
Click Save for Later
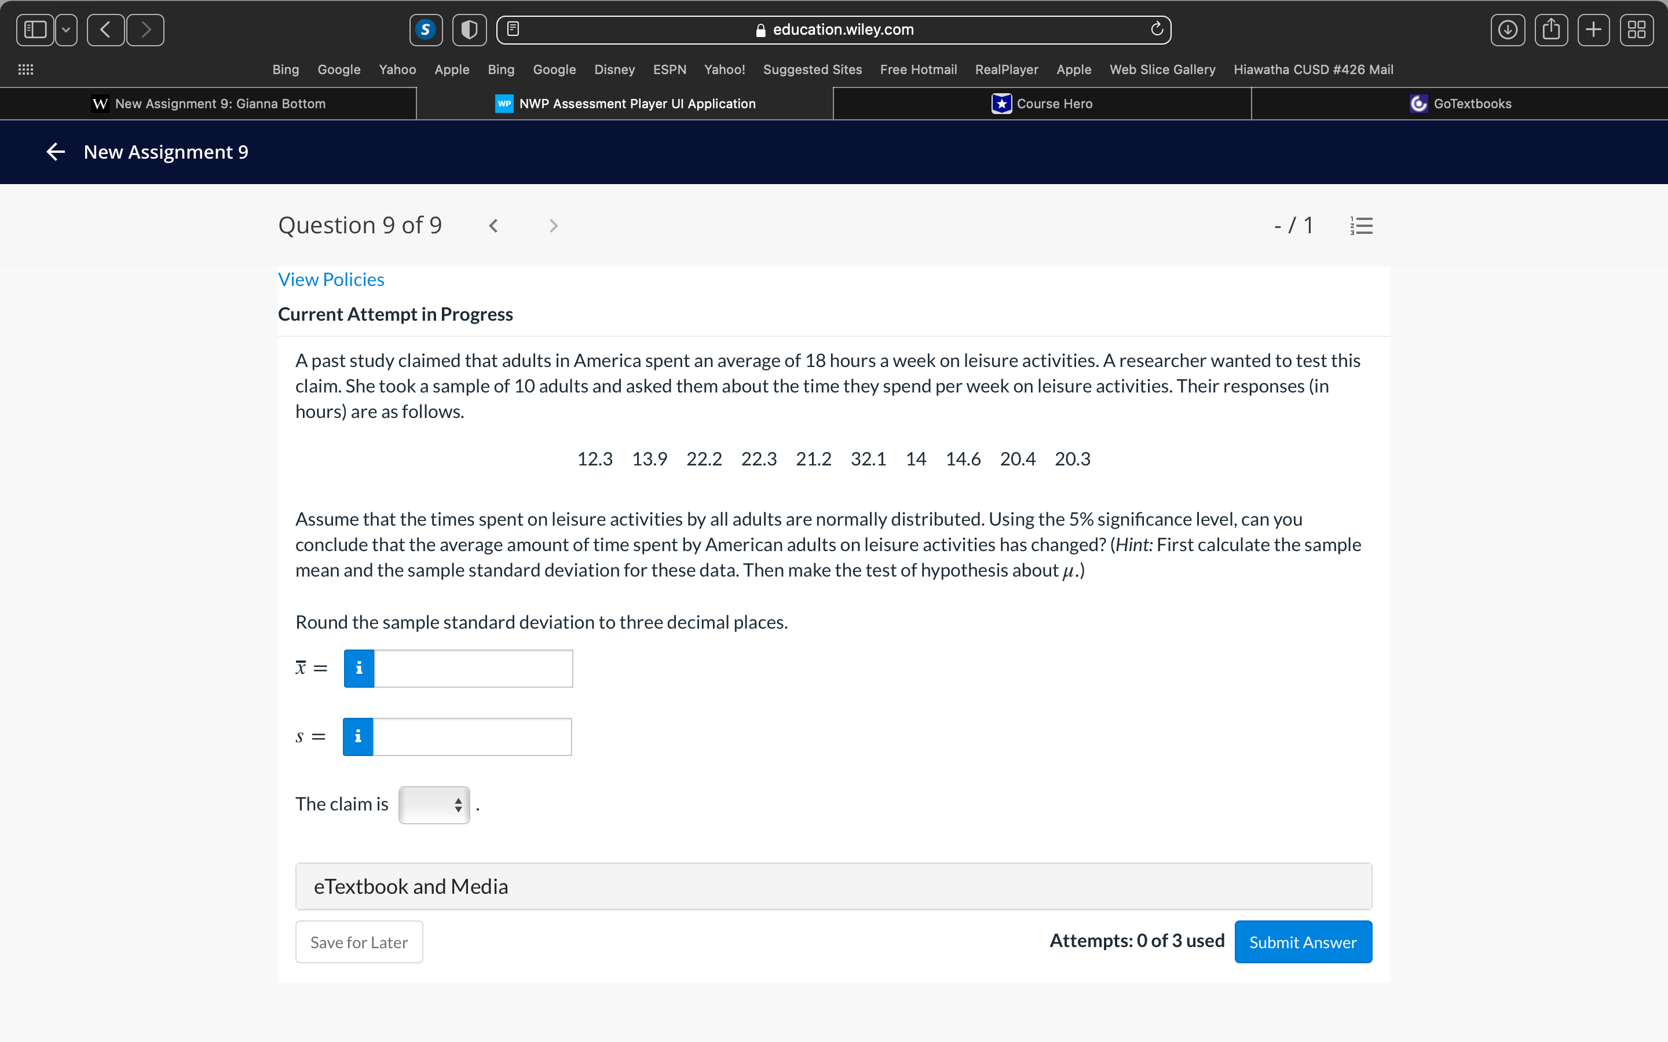click(359, 941)
